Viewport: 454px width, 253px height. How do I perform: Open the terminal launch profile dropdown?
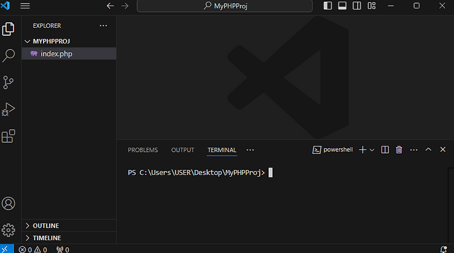pos(372,150)
